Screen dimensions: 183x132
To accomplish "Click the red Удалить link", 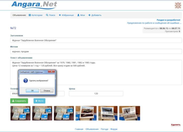I will pos(176,125).
